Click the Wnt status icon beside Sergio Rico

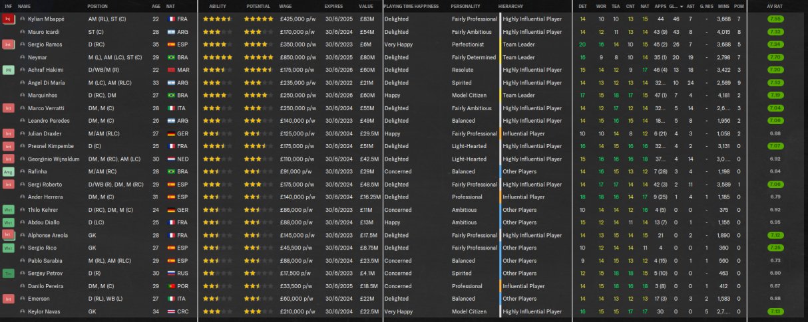pyautogui.click(x=8, y=248)
